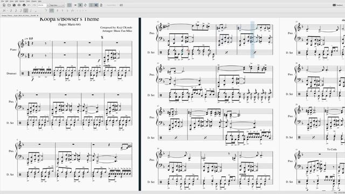This screenshot has width=345, height=194.
Task: Select the half note duration
Action: coord(31,10)
